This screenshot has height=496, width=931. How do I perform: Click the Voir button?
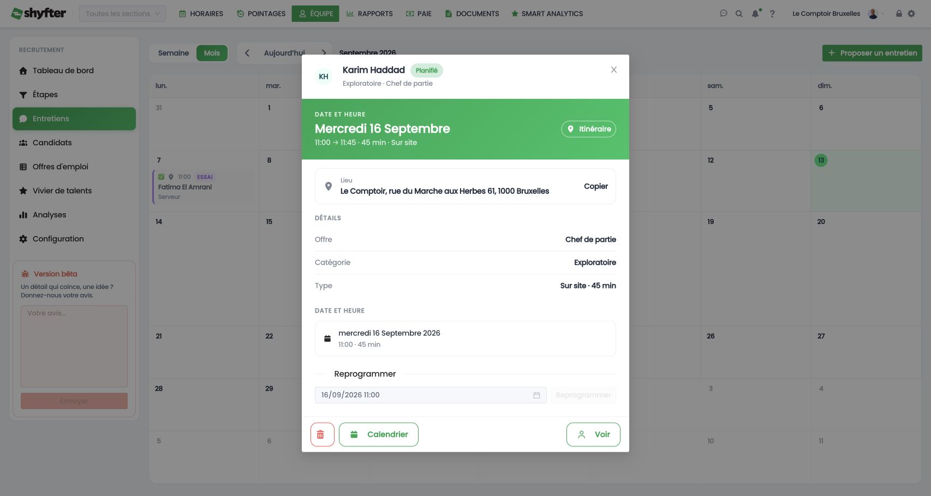pyautogui.click(x=593, y=434)
